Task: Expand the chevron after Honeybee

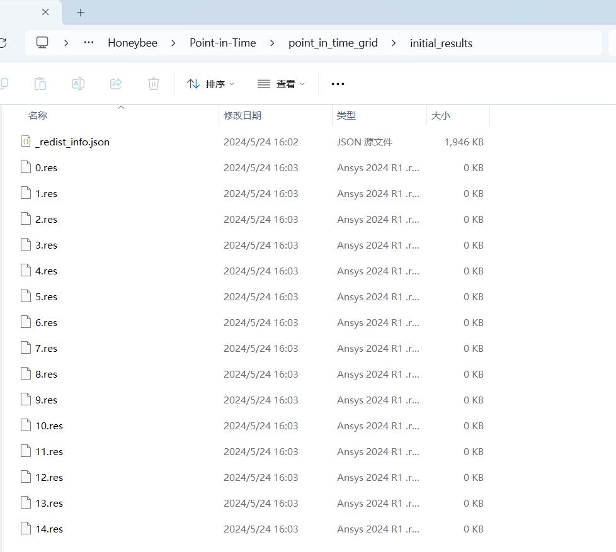Action: [x=173, y=43]
